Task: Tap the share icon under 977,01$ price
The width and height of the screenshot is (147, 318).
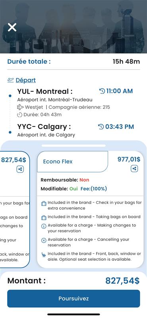Action: point(134,169)
